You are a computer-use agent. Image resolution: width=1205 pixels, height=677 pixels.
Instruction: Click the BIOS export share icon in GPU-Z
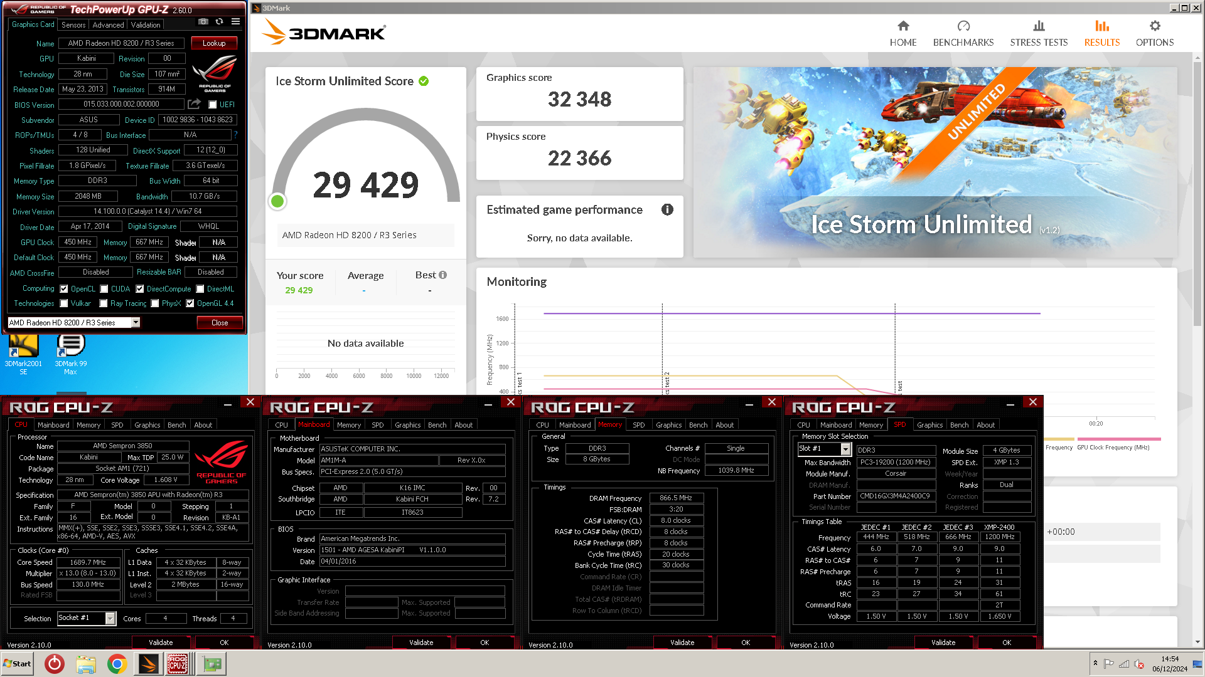click(x=195, y=104)
